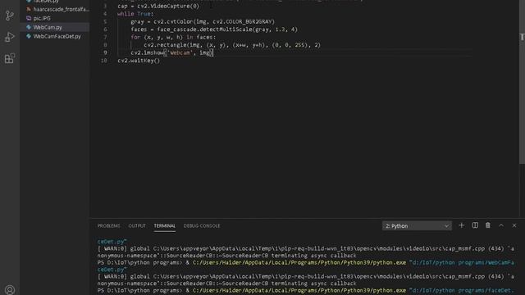Click the cv2.rectangle code line
The width and height of the screenshot is (525, 295).
point(232,45)
